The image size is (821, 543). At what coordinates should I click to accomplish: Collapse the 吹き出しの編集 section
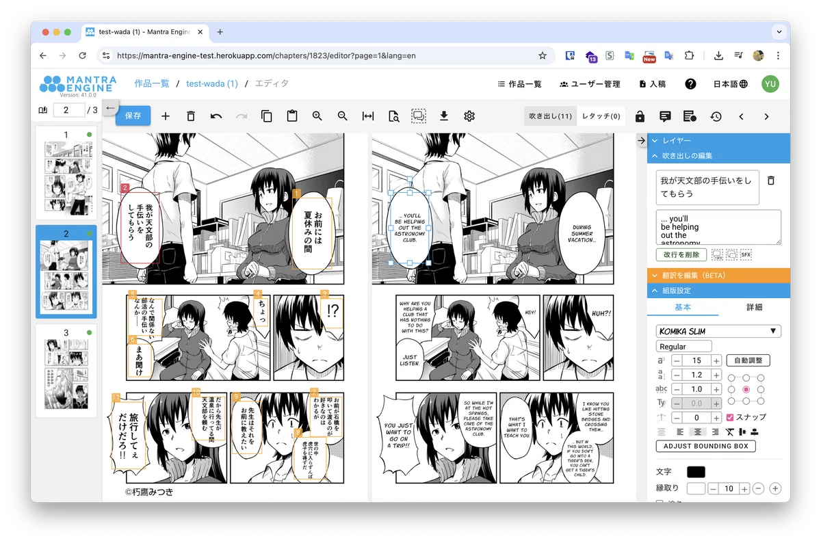[718, 156]
